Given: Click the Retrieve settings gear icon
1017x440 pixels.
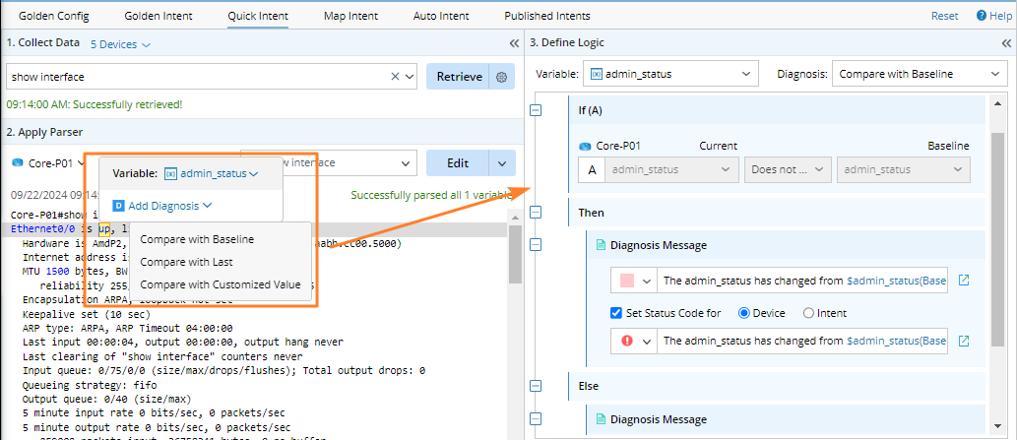Looking at the screenshot, I should coord(501,77).
